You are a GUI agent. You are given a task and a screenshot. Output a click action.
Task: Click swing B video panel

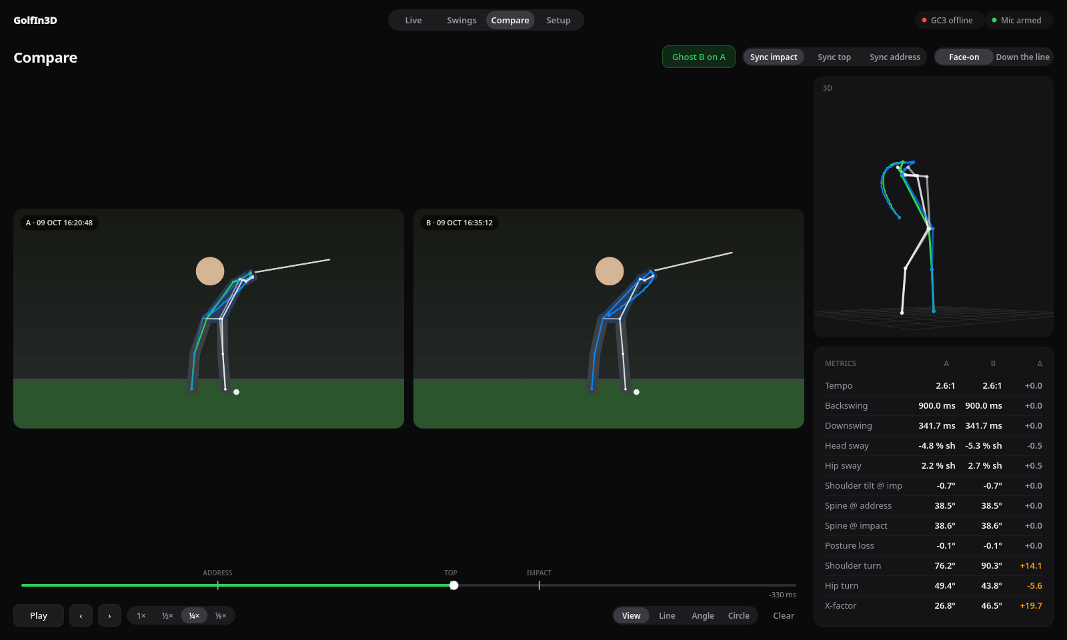point(609,319)
